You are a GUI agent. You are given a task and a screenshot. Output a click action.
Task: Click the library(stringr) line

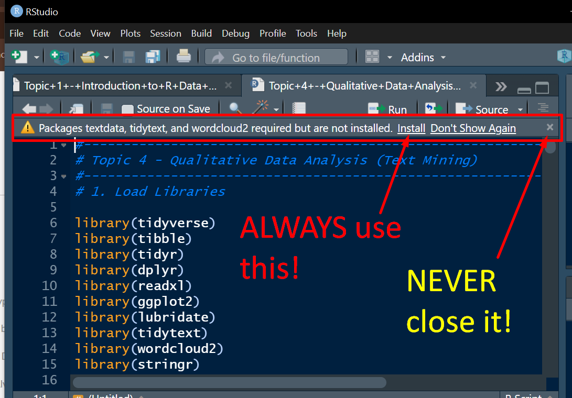click(x=137, y=364)
